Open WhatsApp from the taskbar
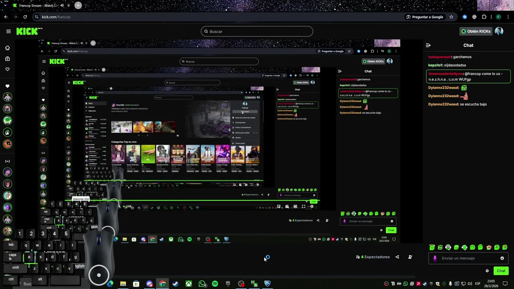This screenshot has height=289, width=514. pos(202,284)
